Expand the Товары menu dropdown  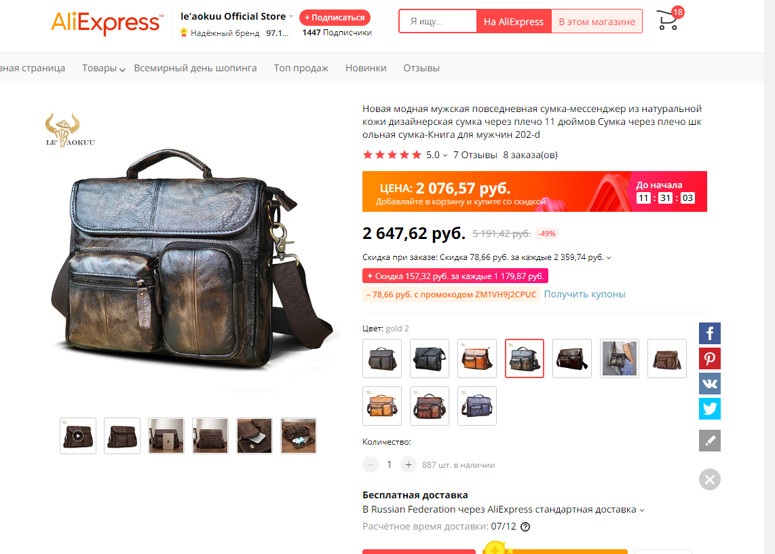point(103,69)
